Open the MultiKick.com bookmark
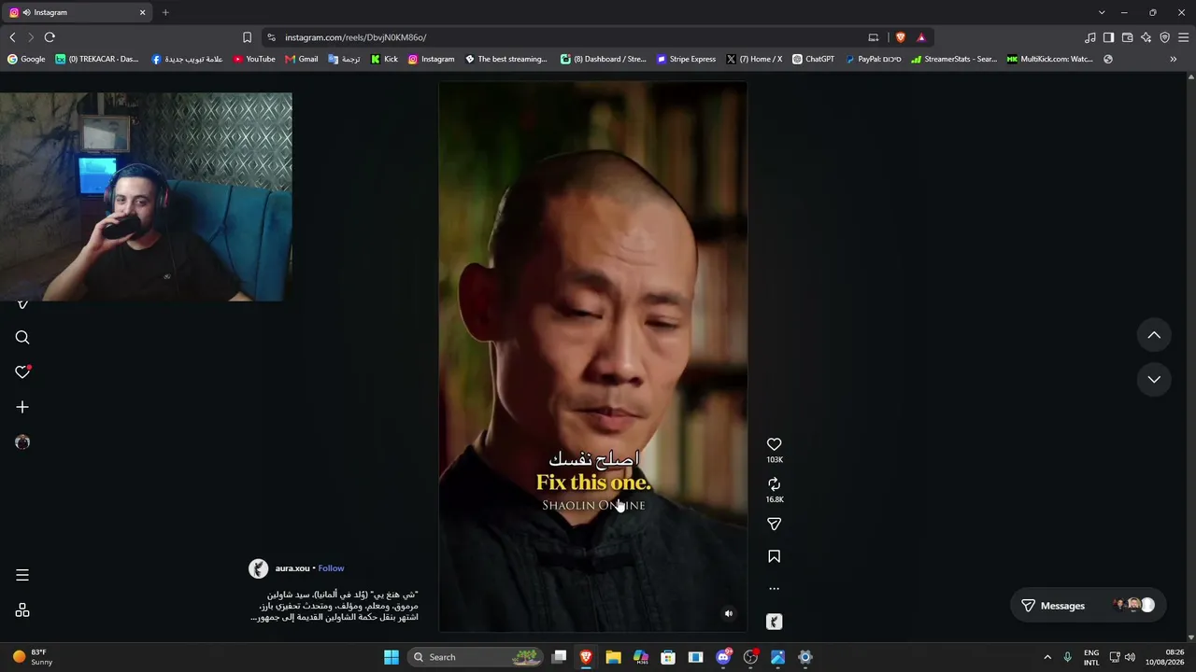The image size is (1196, 672). (x=1049, y=59)
